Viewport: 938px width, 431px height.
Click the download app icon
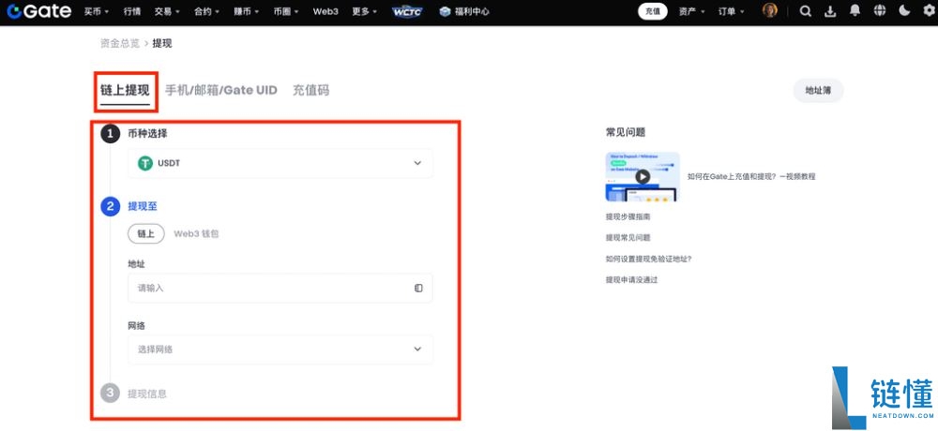tap(830, 11)
